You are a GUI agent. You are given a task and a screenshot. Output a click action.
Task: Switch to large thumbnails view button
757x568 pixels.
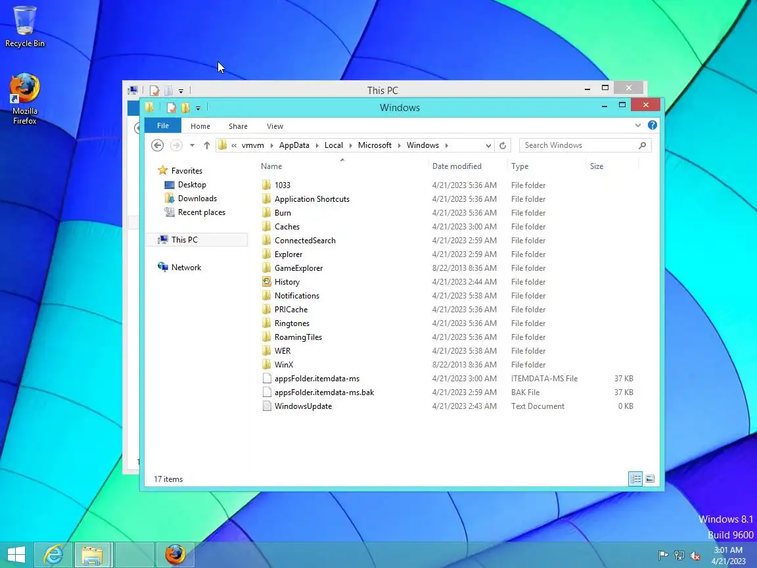tap(650, 479)
